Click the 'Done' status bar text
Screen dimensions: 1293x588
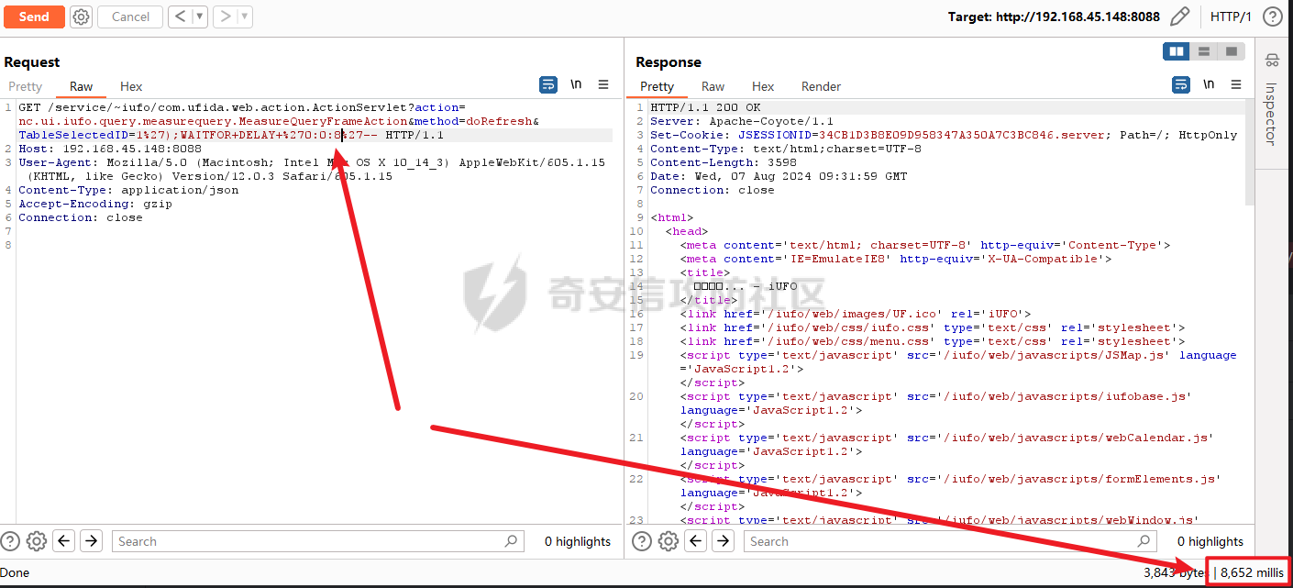(x=15, y=572)
